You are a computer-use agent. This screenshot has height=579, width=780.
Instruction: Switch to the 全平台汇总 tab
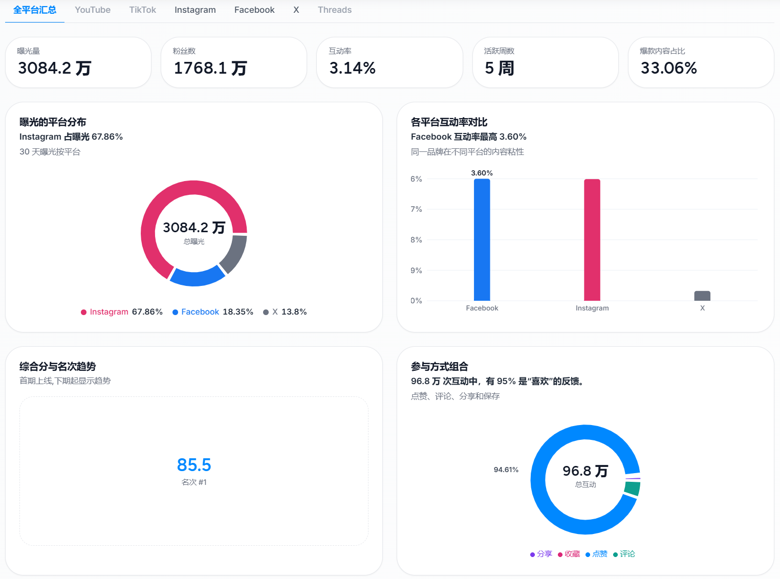click(35, 10)
